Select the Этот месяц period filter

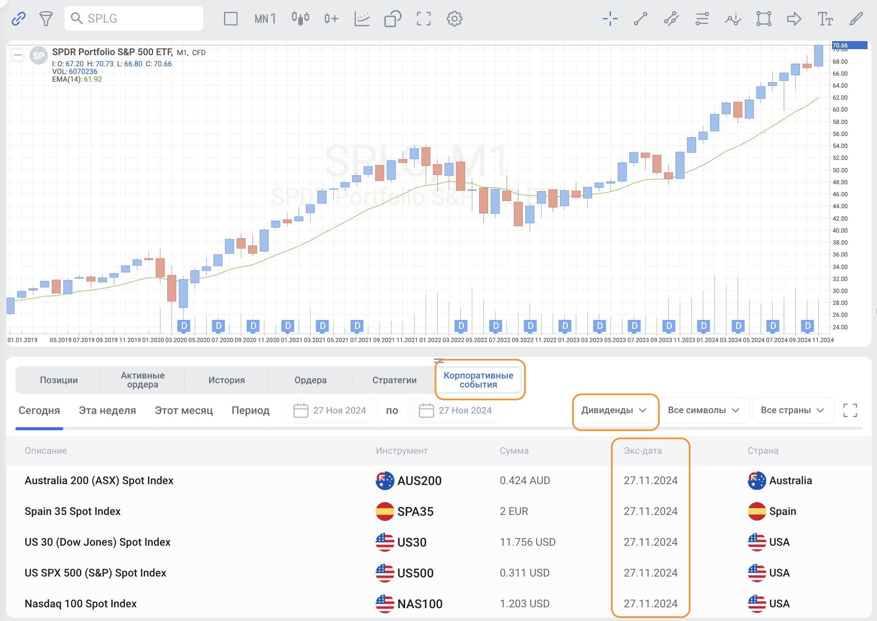tap(184, 410)
